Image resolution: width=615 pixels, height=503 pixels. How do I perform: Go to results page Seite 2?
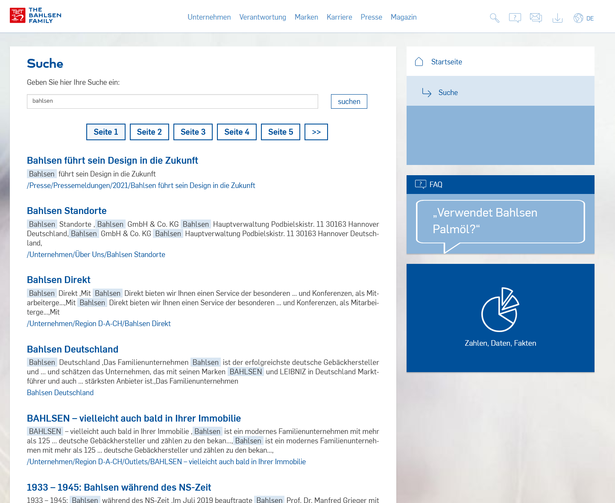(x=149, y=132)
